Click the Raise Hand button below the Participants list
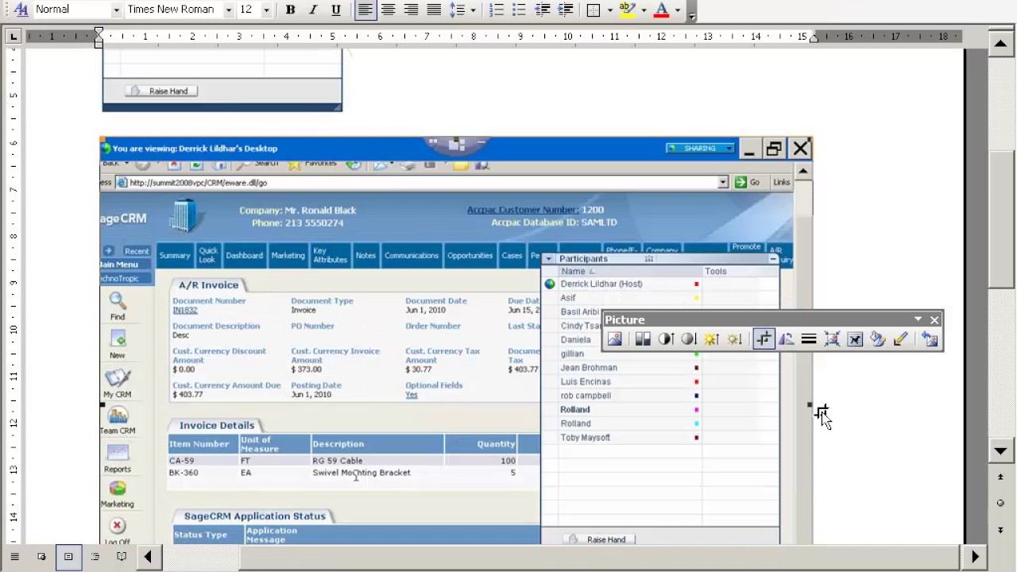This screenshot has width=1017, height=572. click(x=599, y=539)
